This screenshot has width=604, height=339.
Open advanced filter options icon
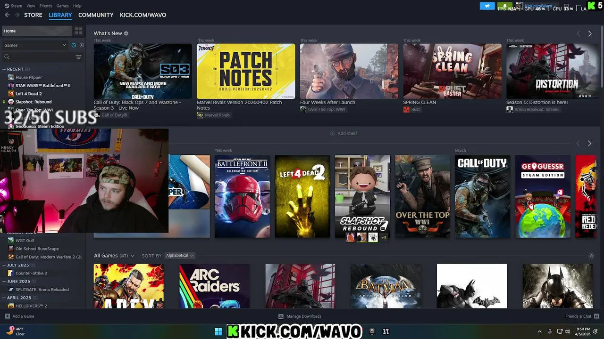79,57
